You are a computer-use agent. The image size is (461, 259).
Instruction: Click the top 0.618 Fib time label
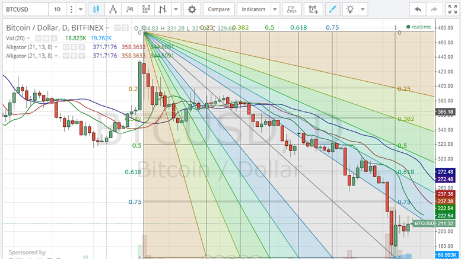pos(298,28)
